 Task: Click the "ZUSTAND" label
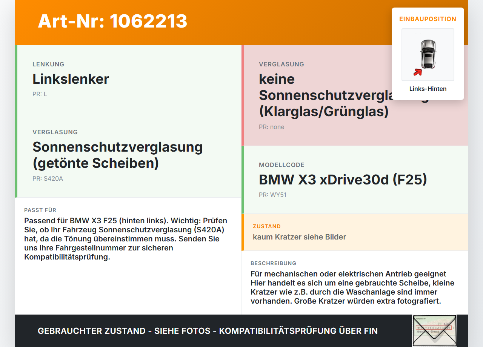[267, 226]
